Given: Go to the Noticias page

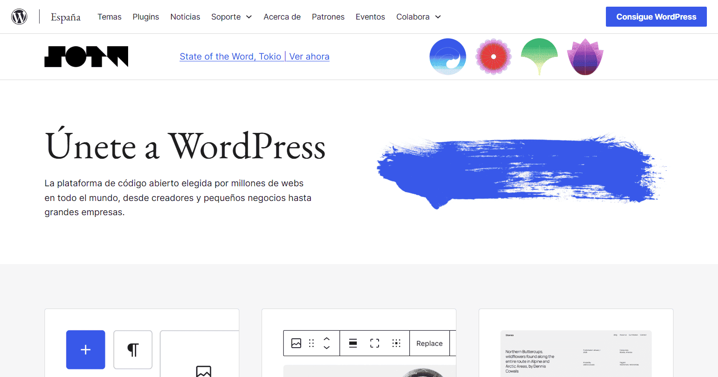Looking at the screenshot, I should (x=185, y=17).
